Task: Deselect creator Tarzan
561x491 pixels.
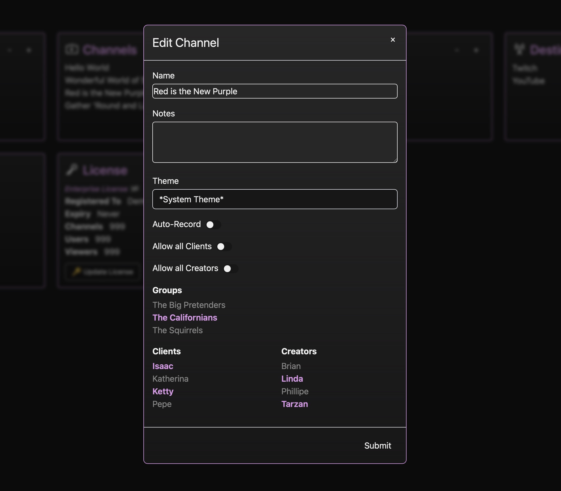Action: pos(294,404)
